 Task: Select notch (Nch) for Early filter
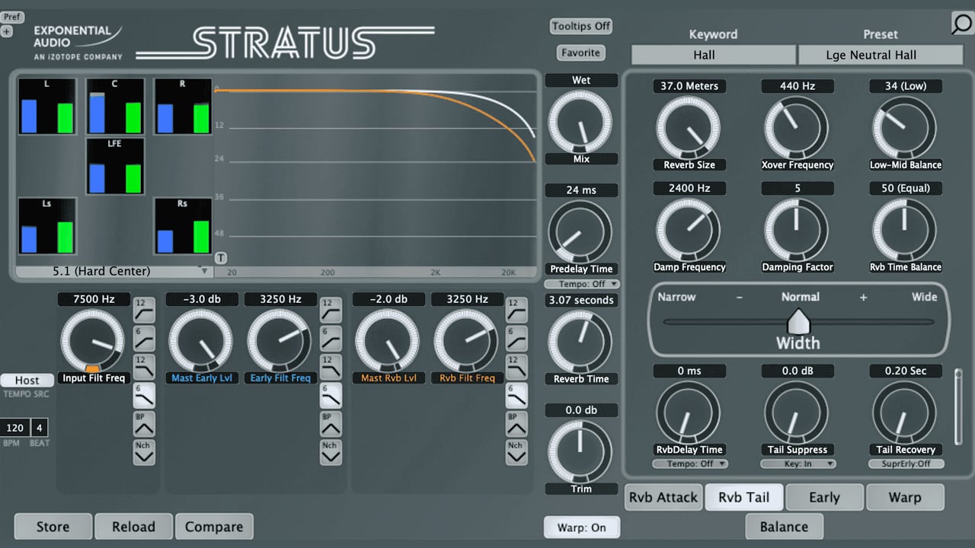331,452
